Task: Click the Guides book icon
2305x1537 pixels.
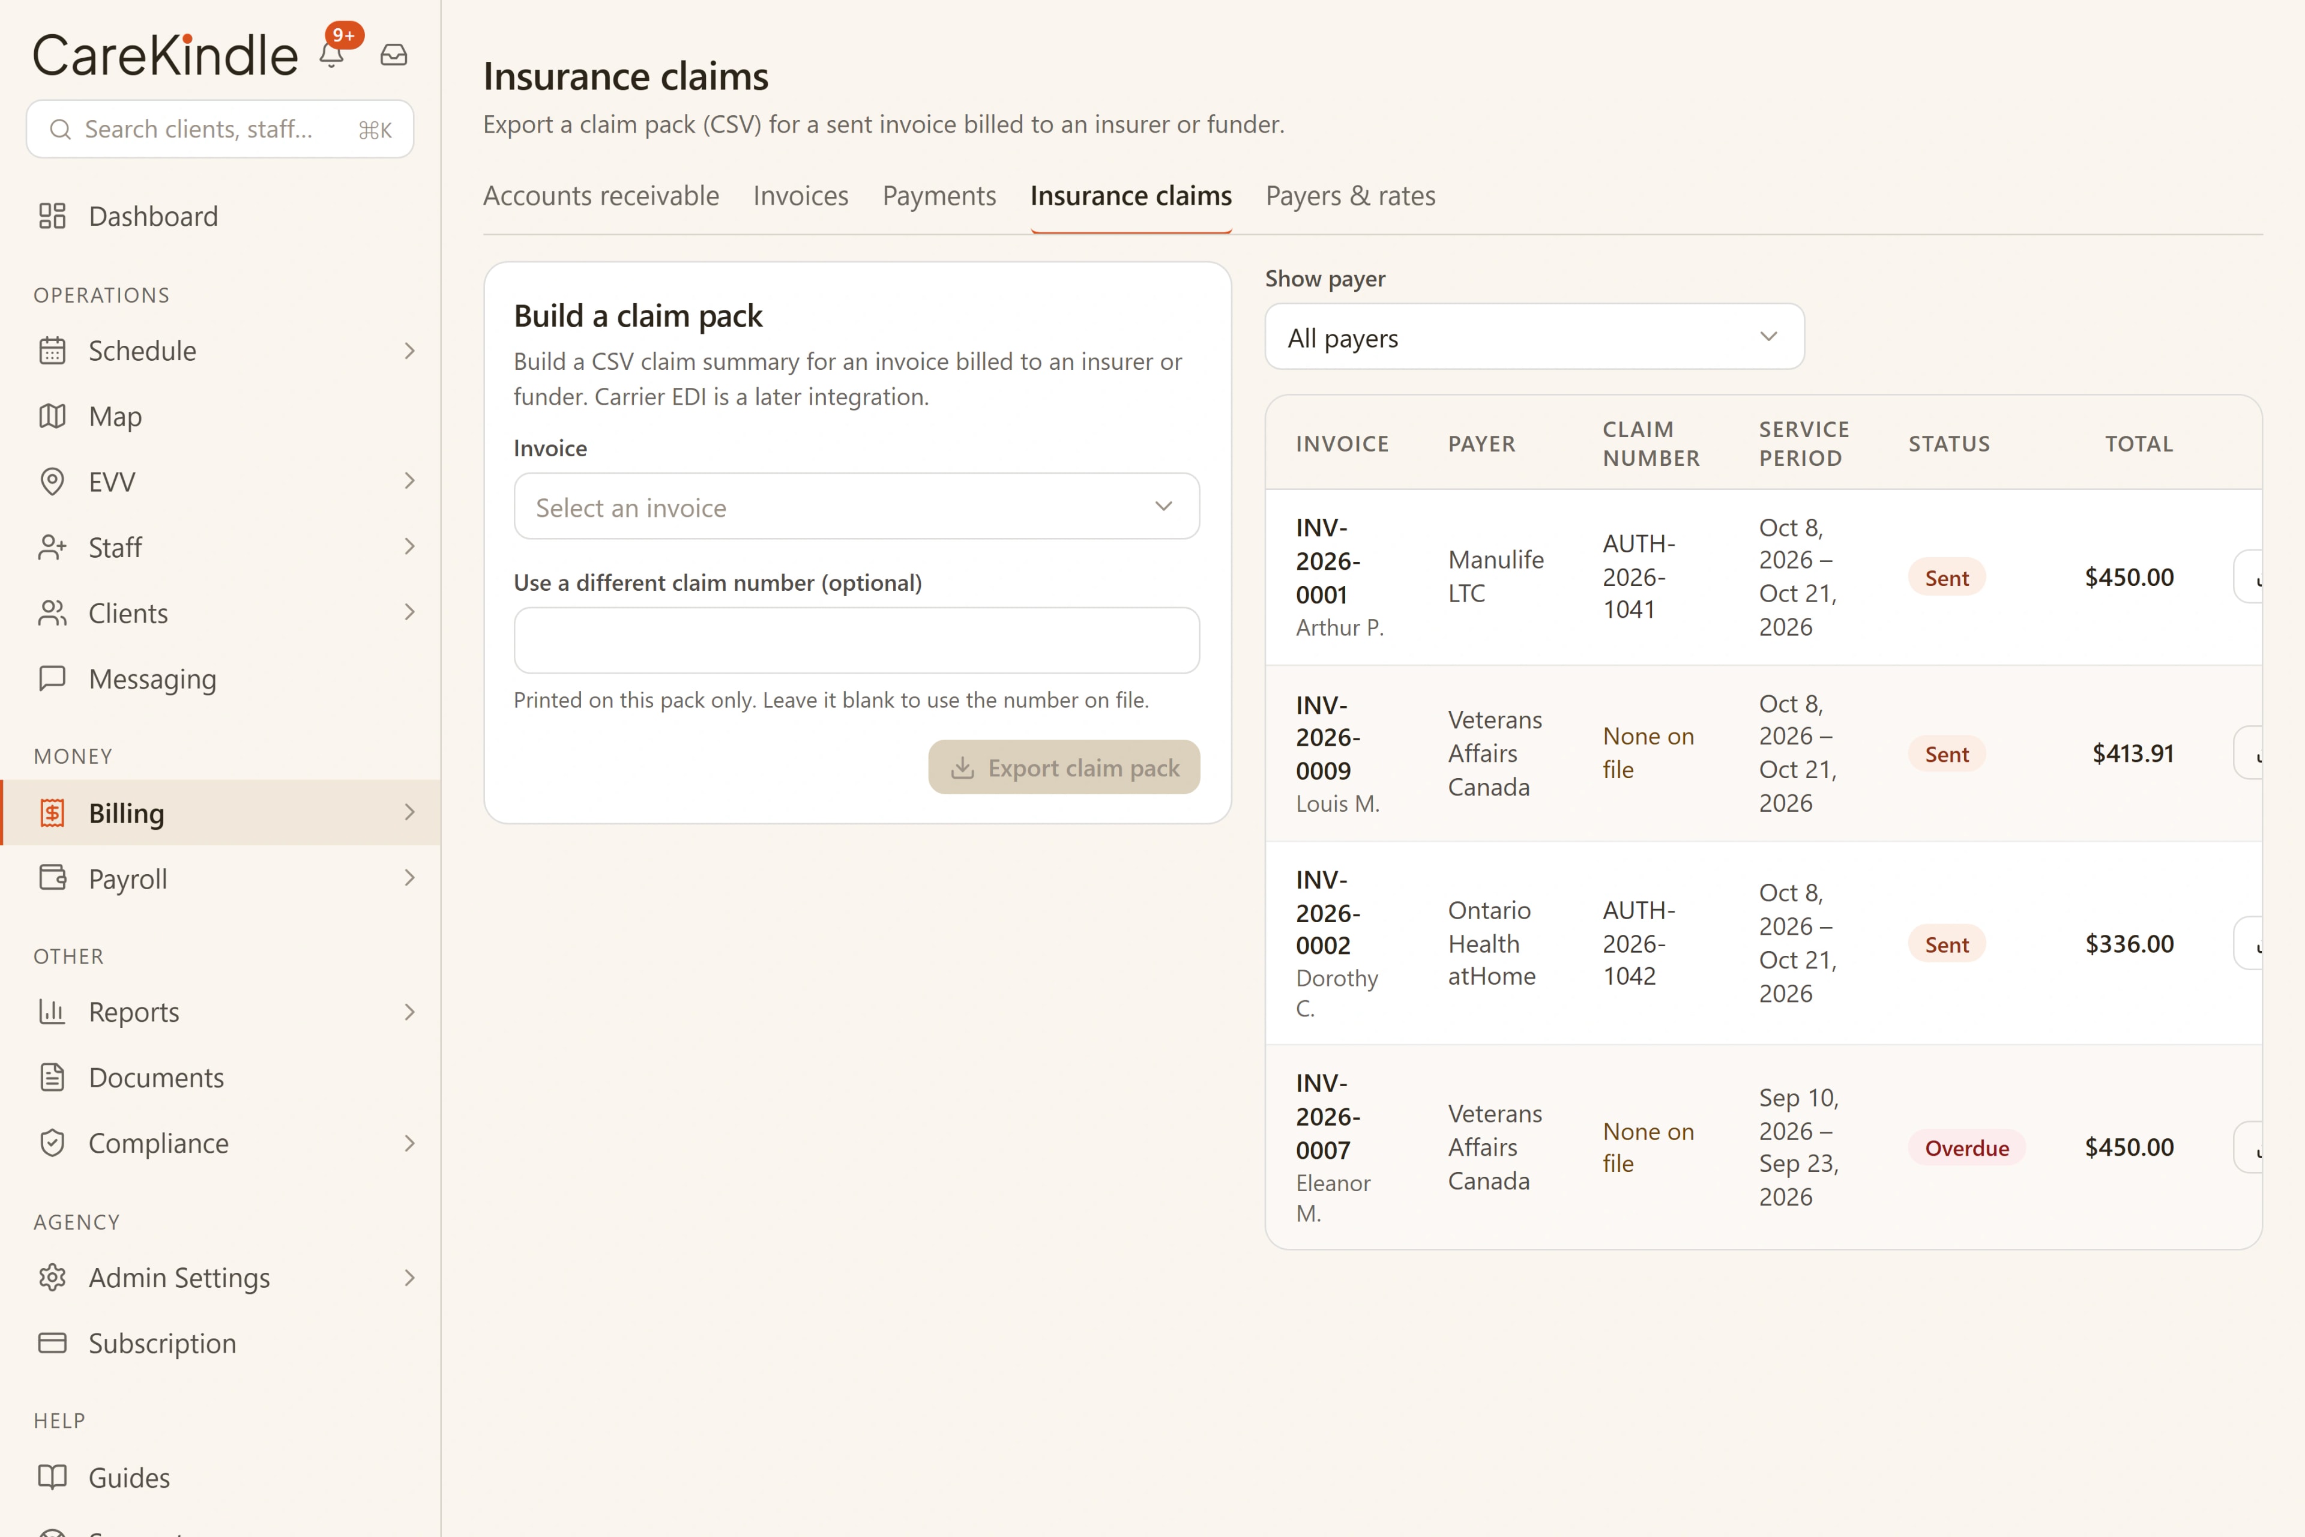Action: coord(52,1476)
